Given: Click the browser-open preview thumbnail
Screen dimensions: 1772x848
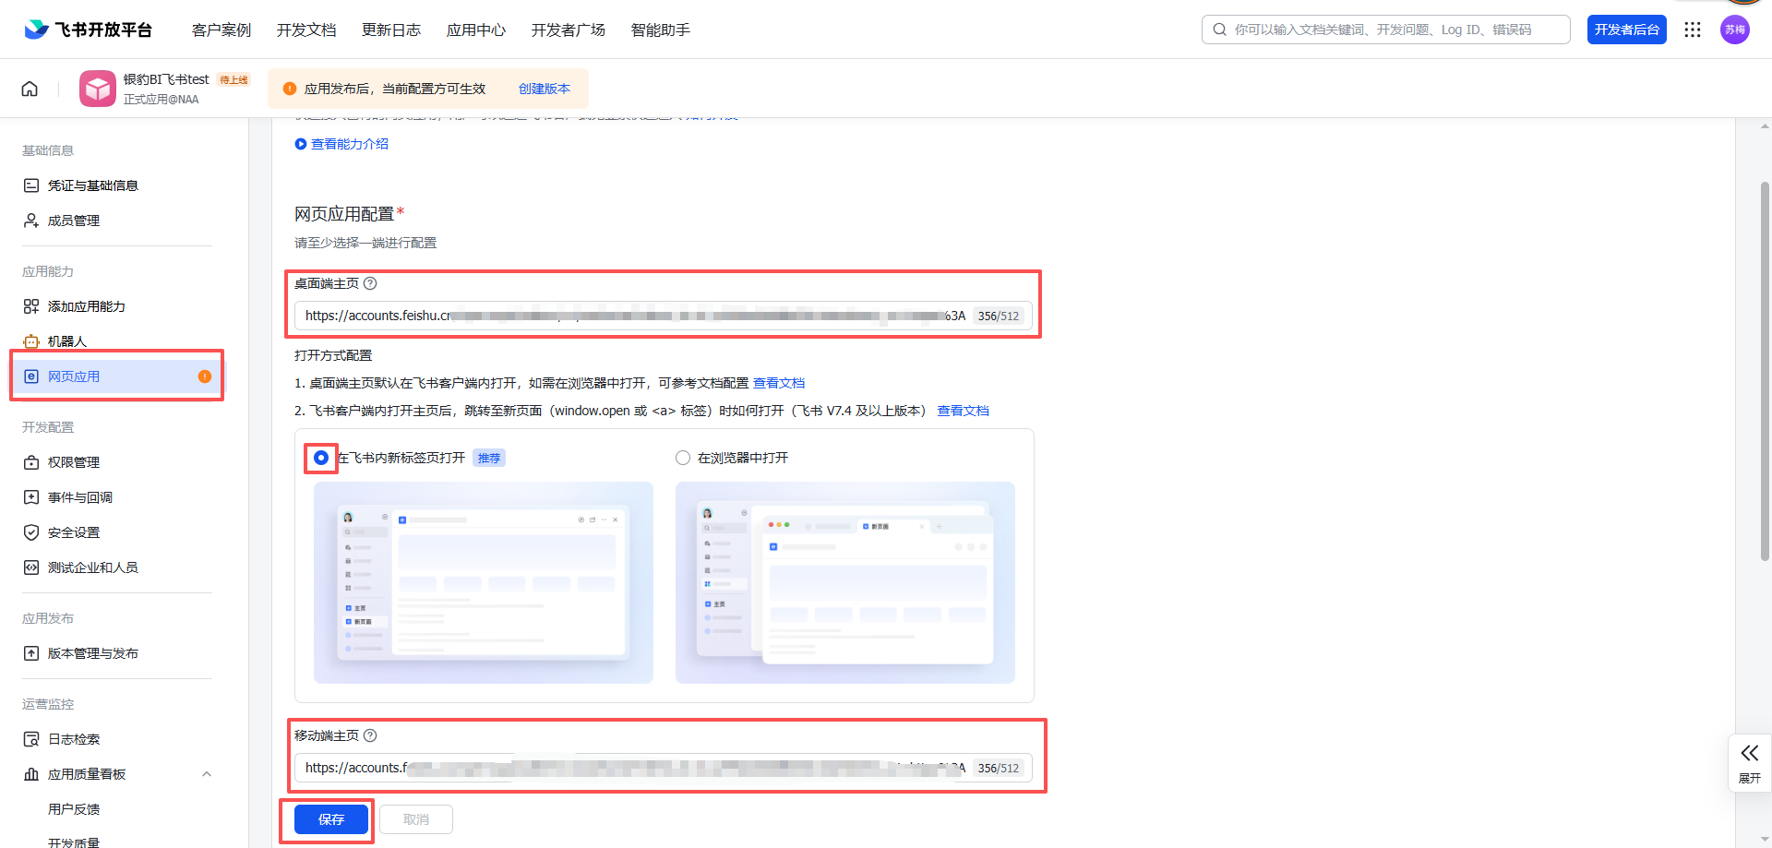Looking at the screenshot, I should (844, 582).
